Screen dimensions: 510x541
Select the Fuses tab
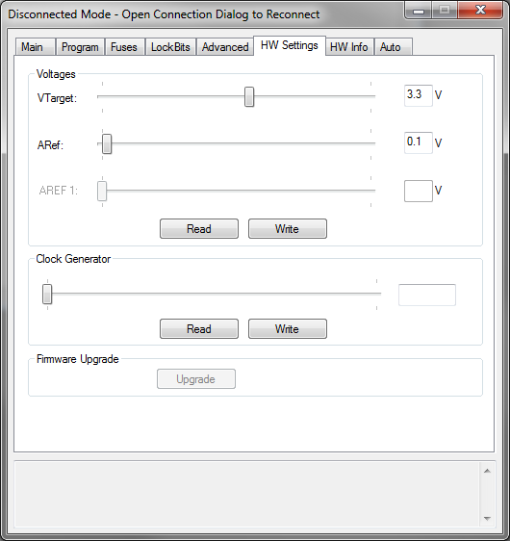pos(124,47)
